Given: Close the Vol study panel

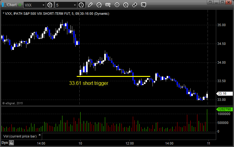Looking at the screenshot, I should coord(40,135).
